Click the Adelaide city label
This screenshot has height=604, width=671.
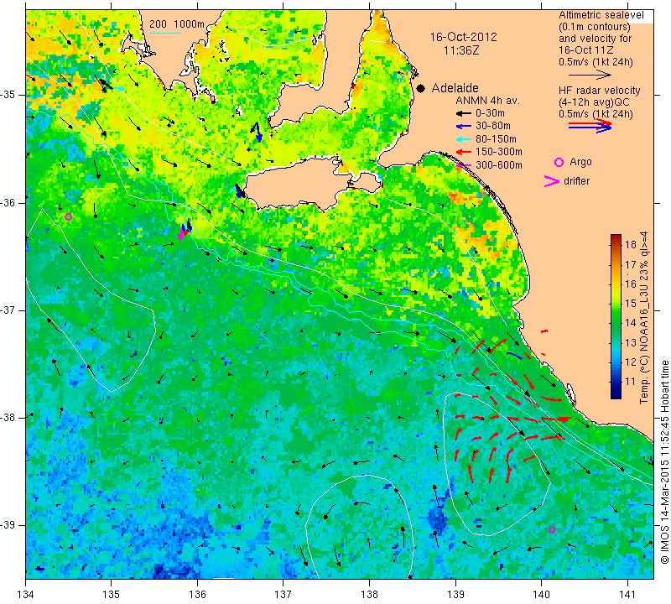pyautogui.click(x=455, y=88)
